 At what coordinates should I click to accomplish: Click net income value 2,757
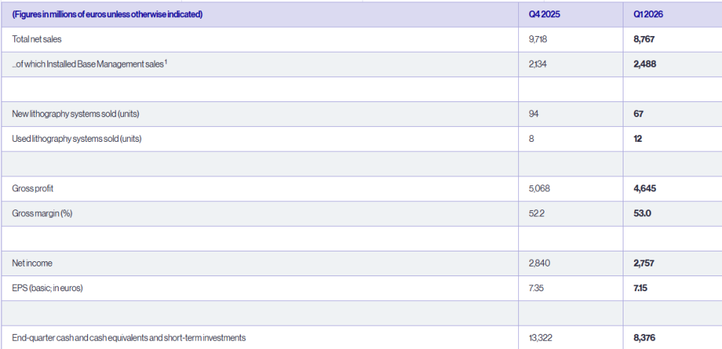644,263
